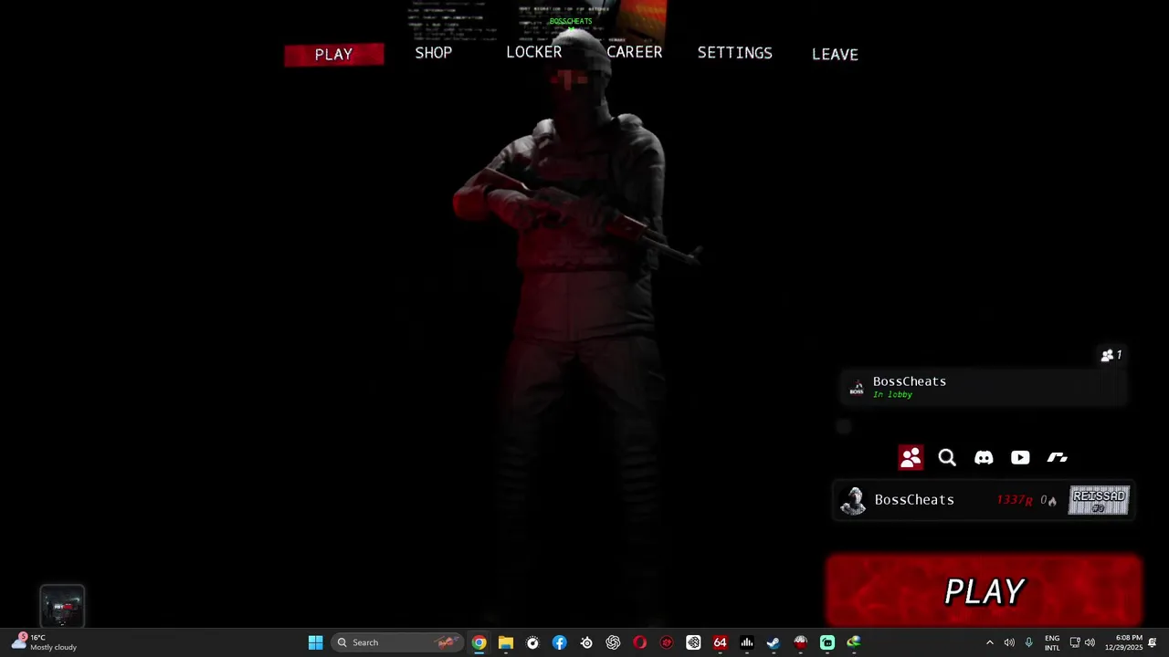Click the 1337 R currency value
The height and width of the screenshot is (657, 1169).
1015,500
